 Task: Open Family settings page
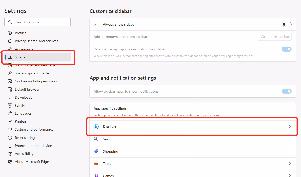[37, 105]
